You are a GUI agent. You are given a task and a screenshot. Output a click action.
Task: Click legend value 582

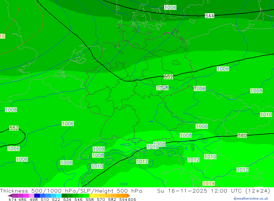click(112, 199)
